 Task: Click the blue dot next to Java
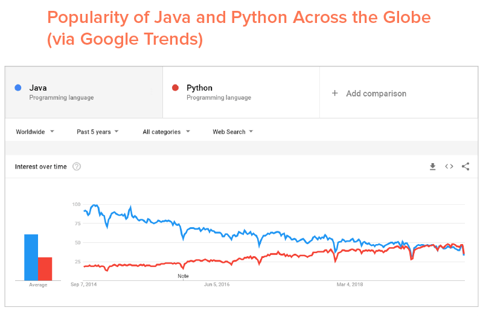[x=18, y=88]
